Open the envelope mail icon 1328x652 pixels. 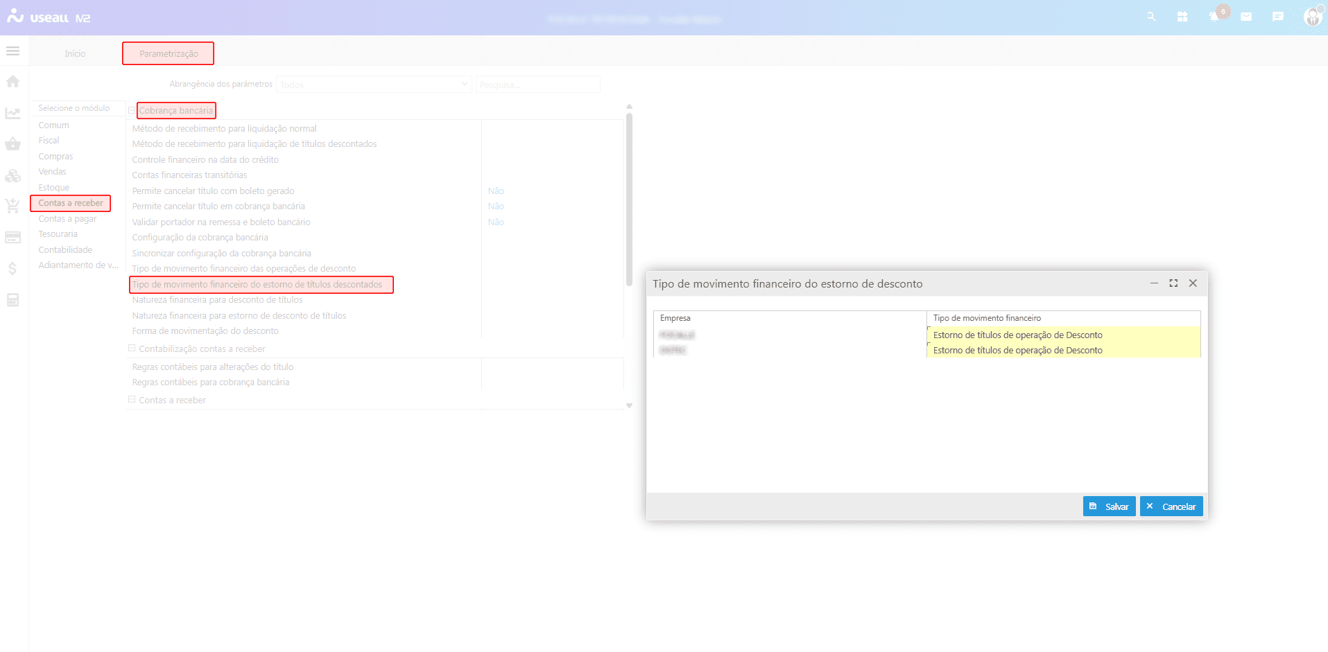pyautogui.click(x=1246, y=17)
